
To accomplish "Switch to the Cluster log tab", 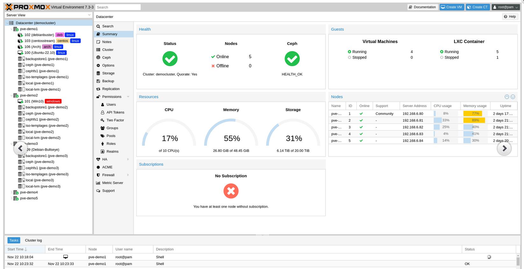I will [x=33, y=240].
